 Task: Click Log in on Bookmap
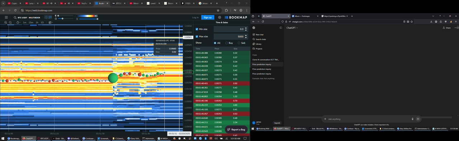pyautogui.click(x=195, y=17)
